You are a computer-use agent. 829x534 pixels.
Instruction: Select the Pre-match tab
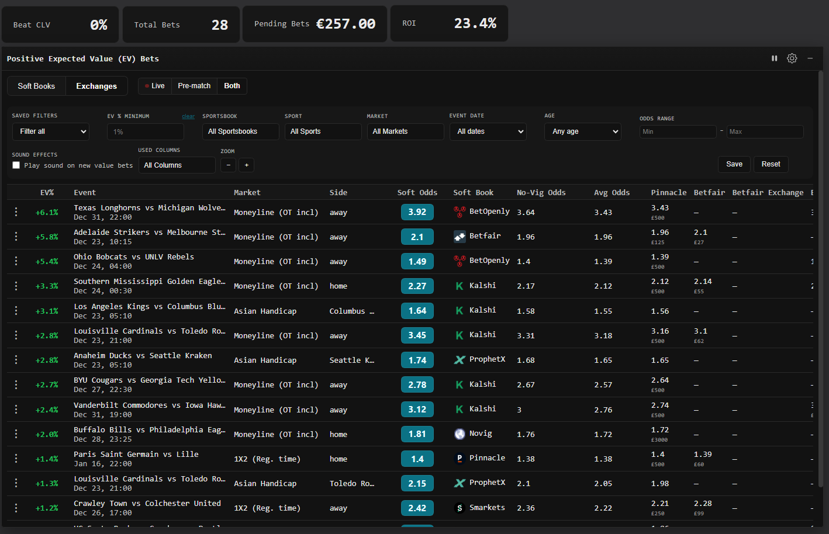tap(194, 85)
